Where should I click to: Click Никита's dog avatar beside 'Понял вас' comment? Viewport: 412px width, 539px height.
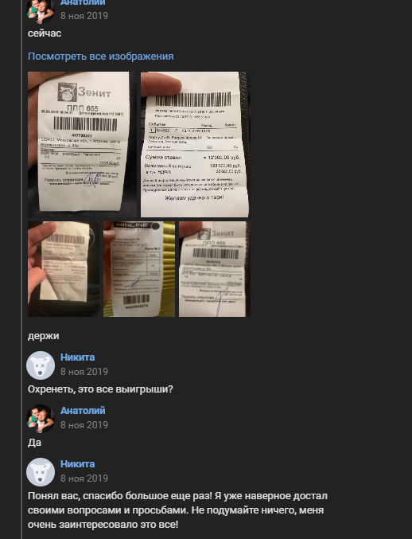[41, 471]
